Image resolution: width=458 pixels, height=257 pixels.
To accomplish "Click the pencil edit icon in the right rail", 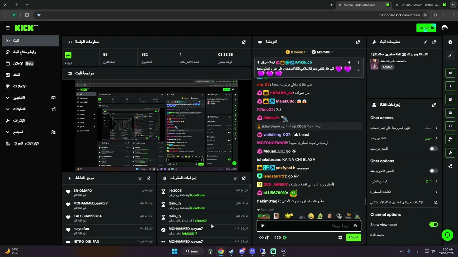I will 450,56.
